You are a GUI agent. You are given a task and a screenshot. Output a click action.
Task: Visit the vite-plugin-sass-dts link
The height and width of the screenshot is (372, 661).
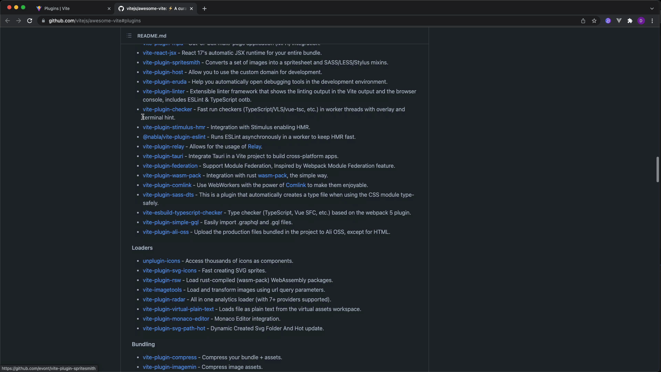click(x=168, y=195)
